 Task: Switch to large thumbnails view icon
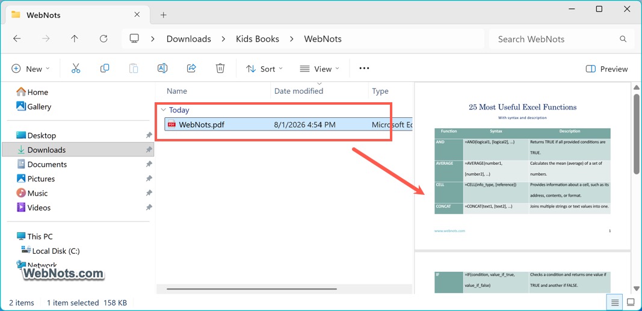[x=631, y=303]
